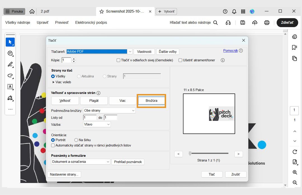Viewport: 302px width, 195px height.
Task: Open Všetky nástroje menu
Action: [18, 23]
